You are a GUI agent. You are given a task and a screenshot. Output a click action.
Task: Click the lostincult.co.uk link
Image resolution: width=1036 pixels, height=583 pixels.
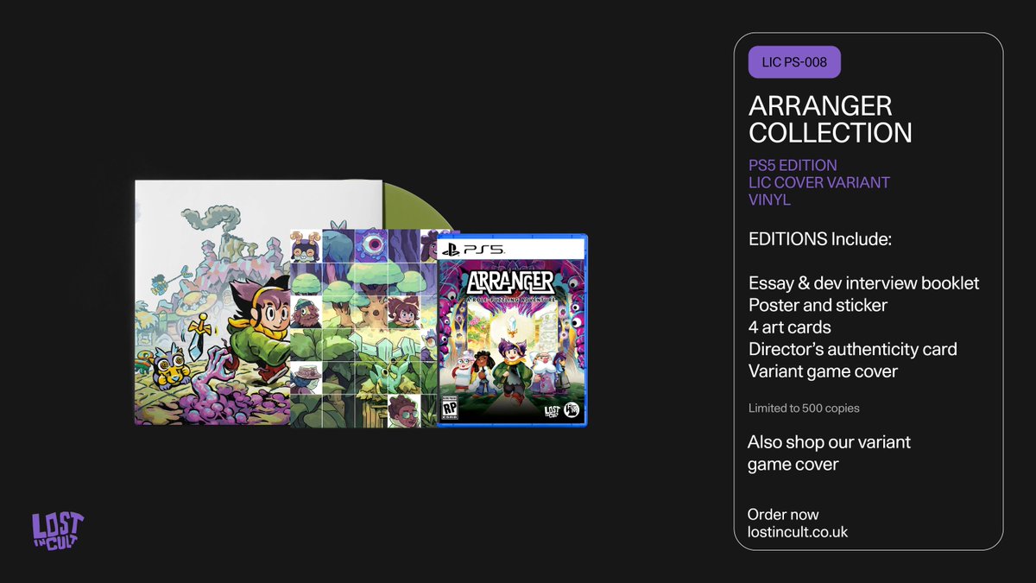coord(798,532)
